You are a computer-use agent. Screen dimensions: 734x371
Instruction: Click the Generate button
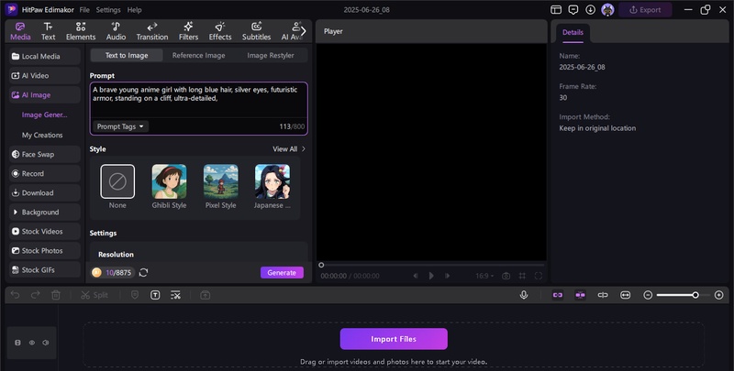point(282,272)
